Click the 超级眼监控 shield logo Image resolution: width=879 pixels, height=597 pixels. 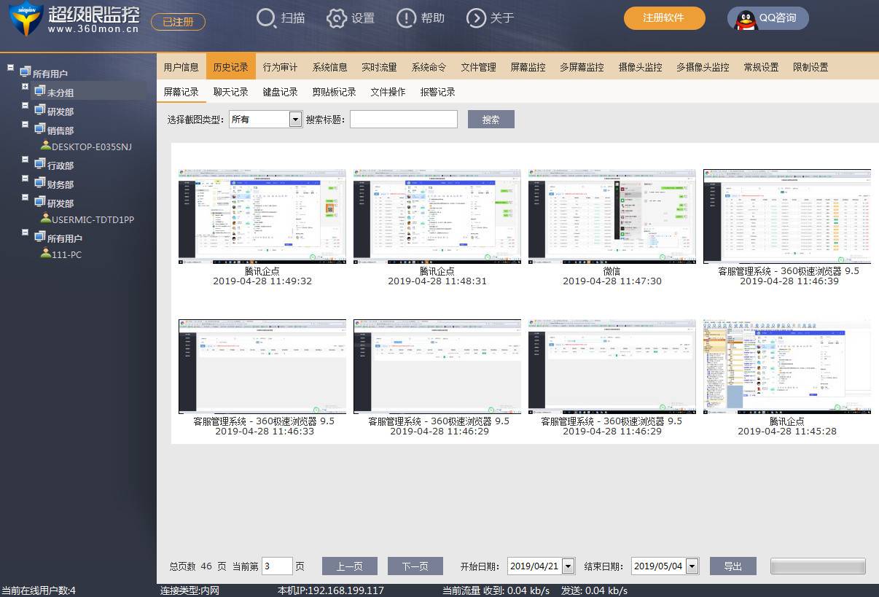pos(26,18)
